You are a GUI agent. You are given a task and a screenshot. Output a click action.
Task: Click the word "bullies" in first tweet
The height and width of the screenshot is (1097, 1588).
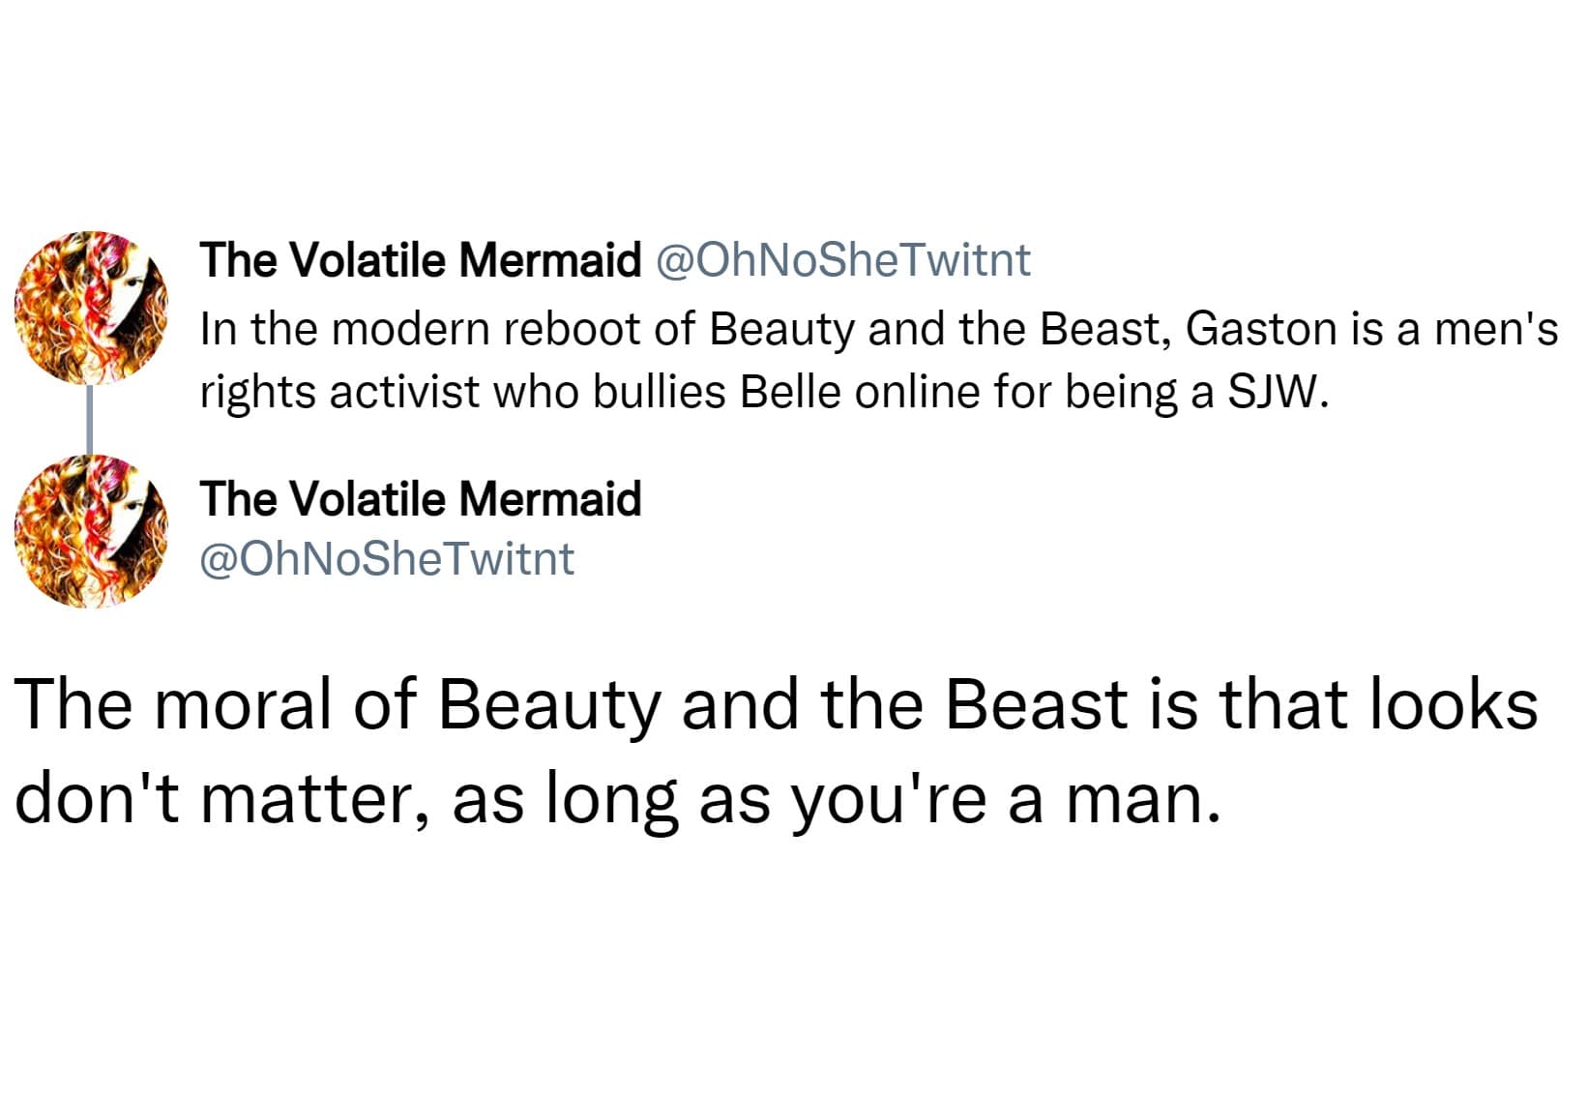[x=660, y=392]
